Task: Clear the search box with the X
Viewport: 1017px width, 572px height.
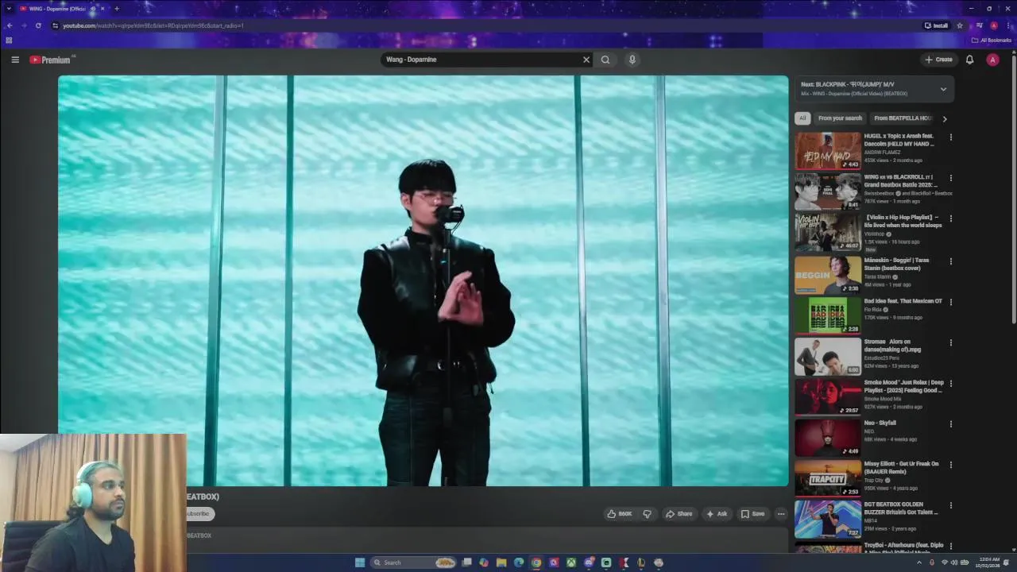Action: (x=586, y=60)
